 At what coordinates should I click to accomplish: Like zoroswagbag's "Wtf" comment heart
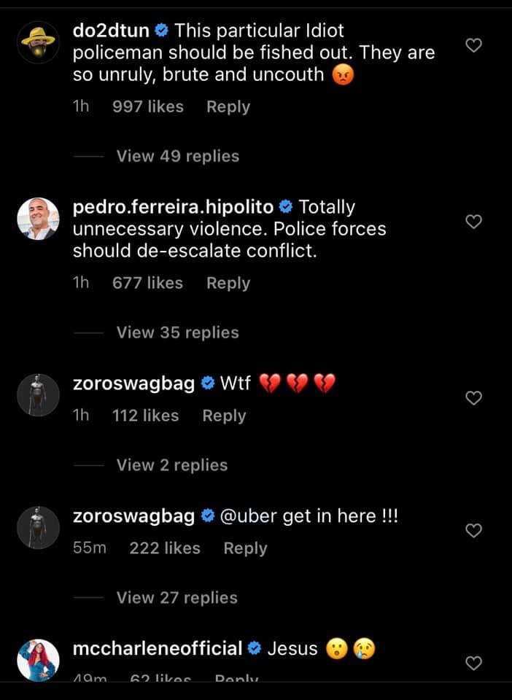474,398
